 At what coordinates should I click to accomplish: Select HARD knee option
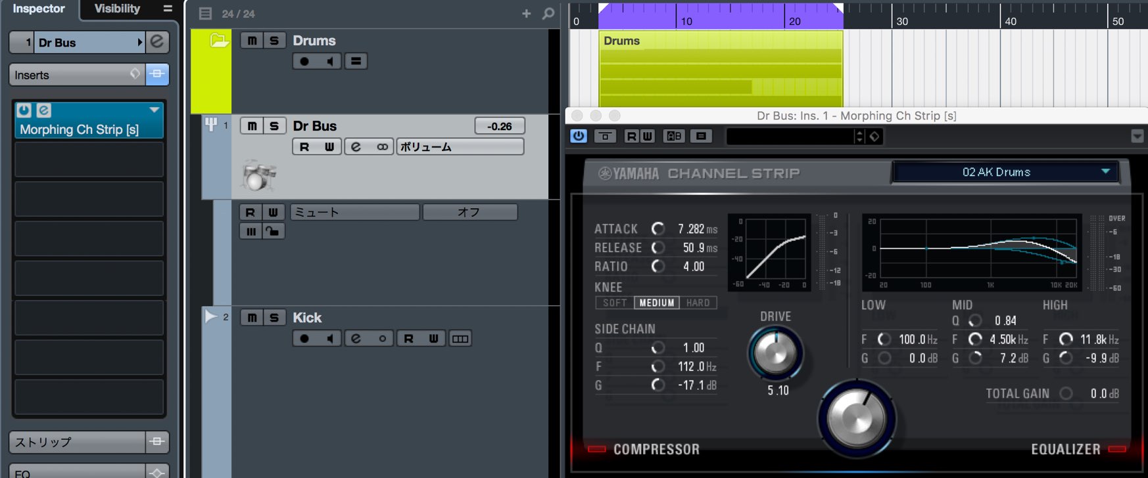point(698,303)
